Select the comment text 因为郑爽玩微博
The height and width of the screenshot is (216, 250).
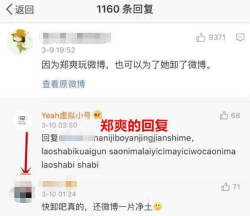click(x=73, y=65)
